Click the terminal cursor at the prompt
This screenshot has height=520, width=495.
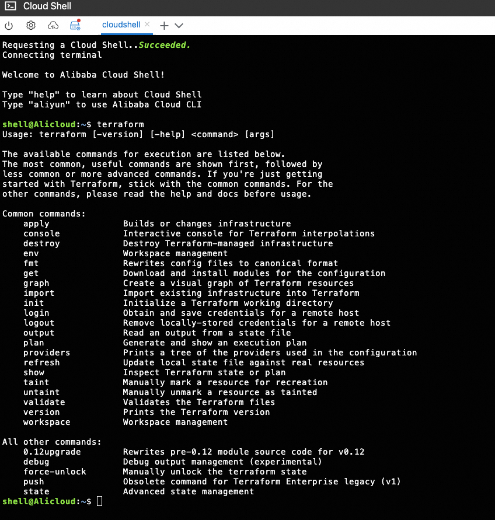[x=100, y=501]
